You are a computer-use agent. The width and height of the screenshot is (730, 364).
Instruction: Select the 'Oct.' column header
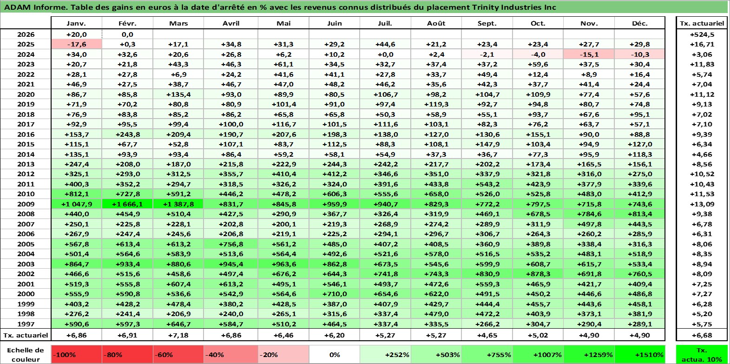tap(538, 23)
